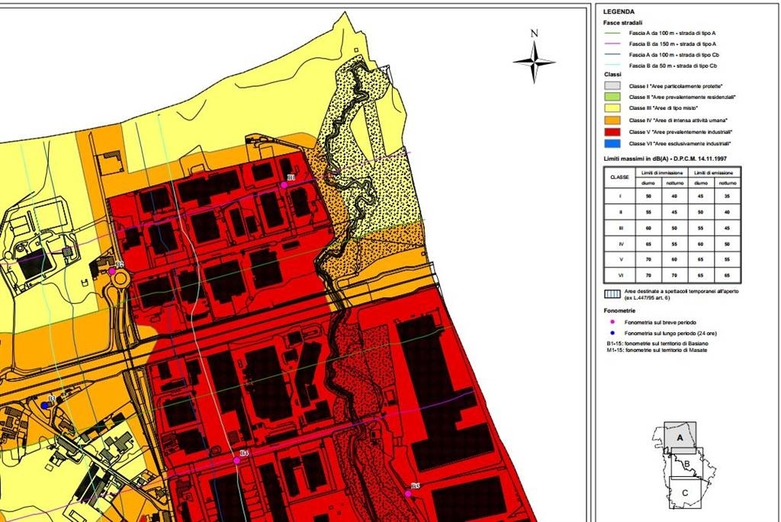This screenshot has height=522, width=781.
Task: Open map sheet C in the inset
Action: pos(685,492)
